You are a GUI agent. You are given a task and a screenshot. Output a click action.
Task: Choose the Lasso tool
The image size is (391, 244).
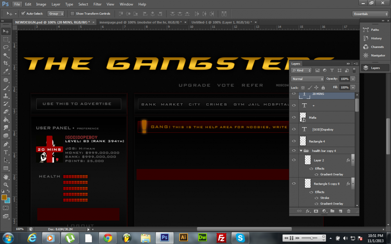click(x=6, y=47)
